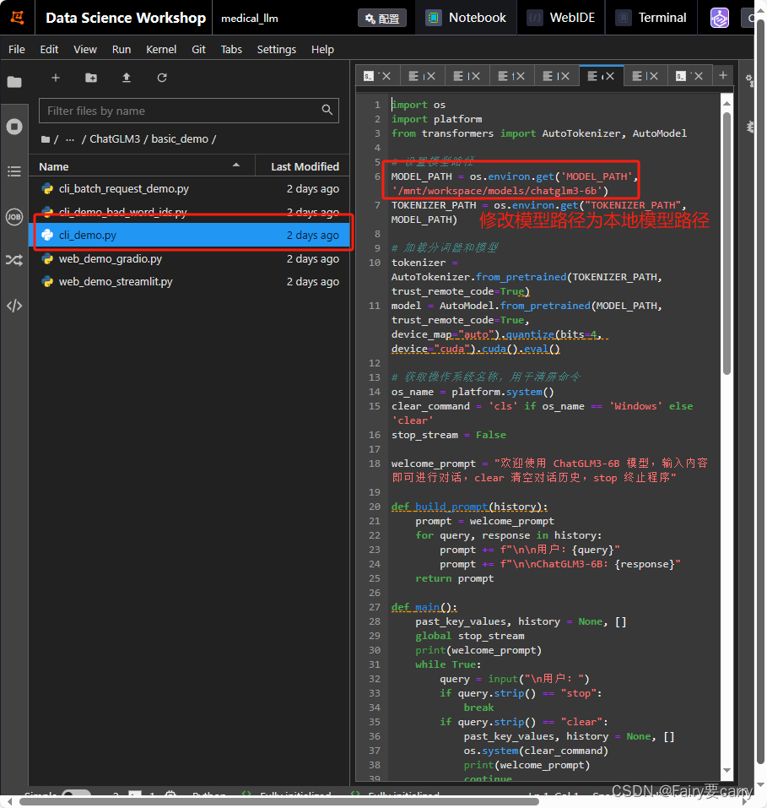This screenshot has height=808, width=767.
Task: Refresh the file list
Action: click(162, 78)
